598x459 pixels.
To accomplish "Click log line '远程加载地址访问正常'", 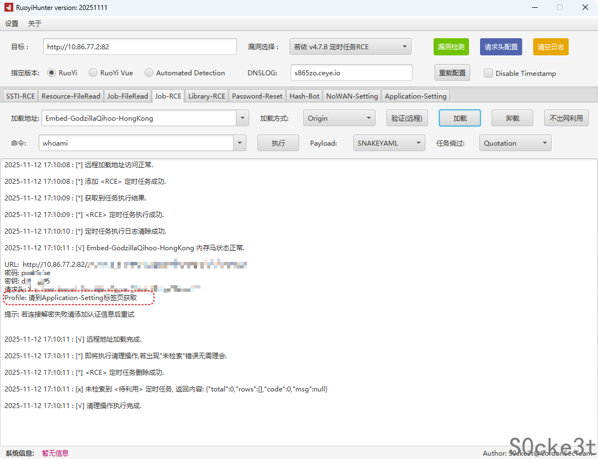I will 79,164.
